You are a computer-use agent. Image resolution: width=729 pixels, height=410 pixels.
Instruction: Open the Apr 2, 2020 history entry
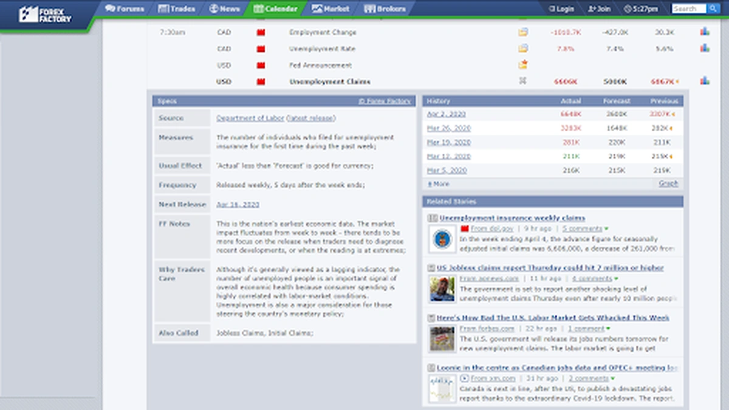[x=447, y=114]
